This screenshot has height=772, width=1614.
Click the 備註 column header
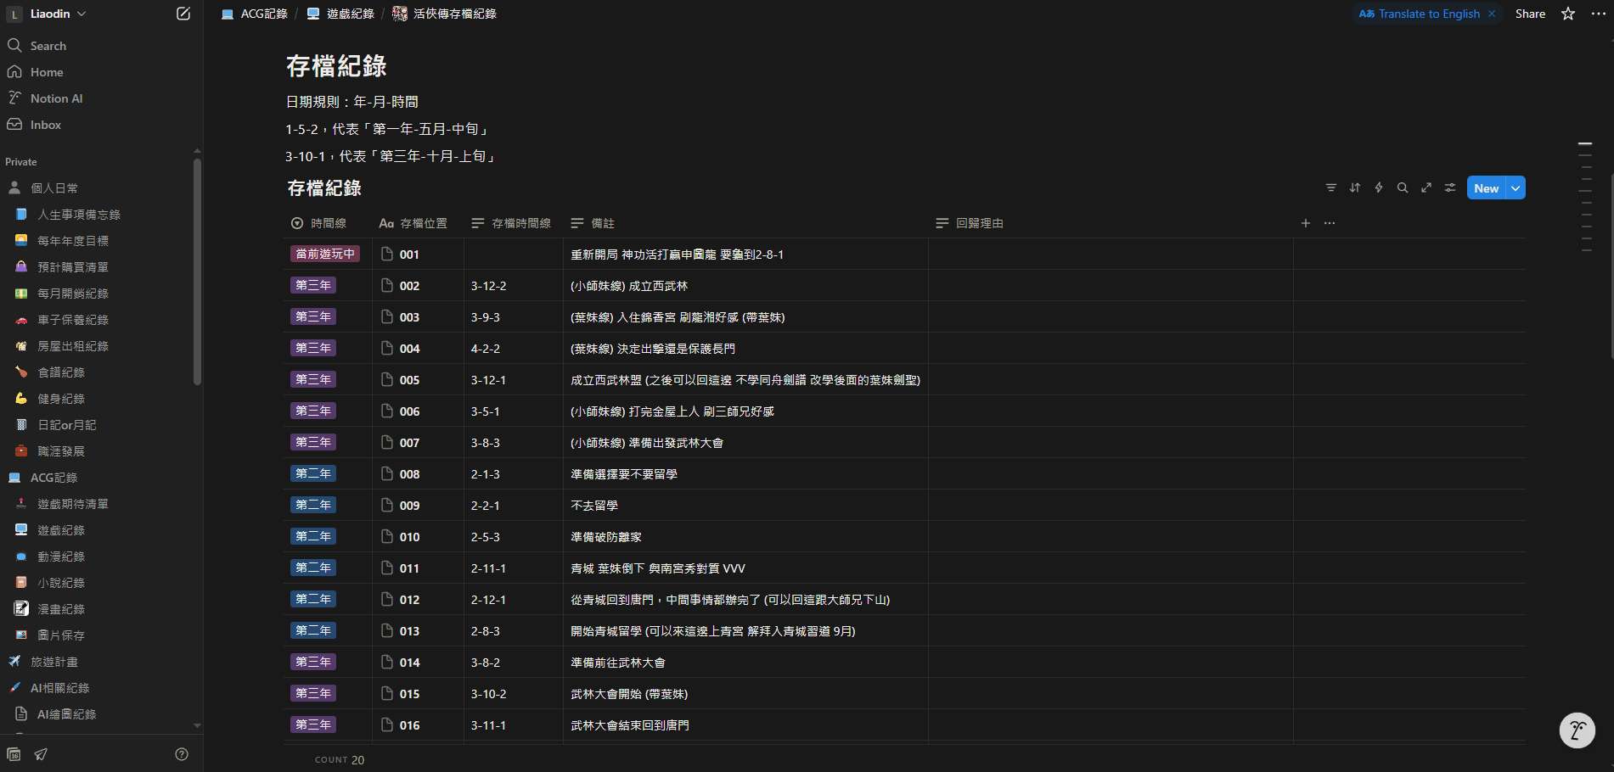point(745,223)
